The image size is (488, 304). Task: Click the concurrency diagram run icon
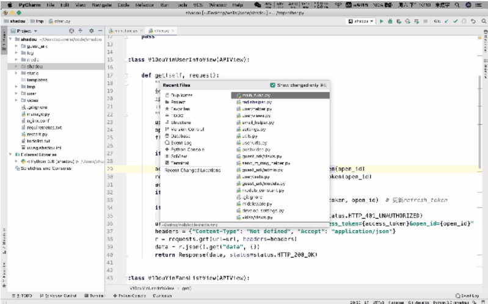[417, 21]
